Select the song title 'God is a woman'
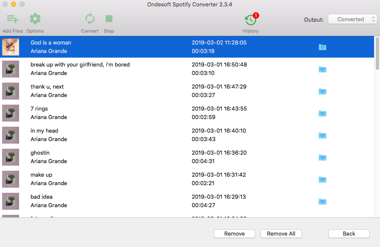 [x=51, y=43]
